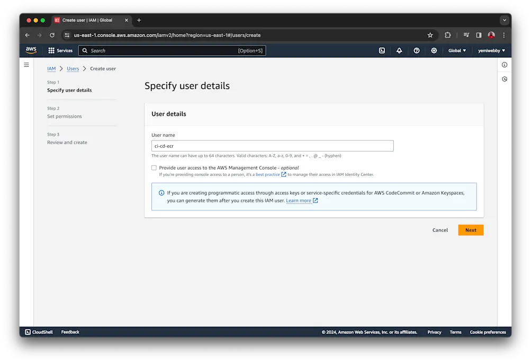Enable Provide user access to Management Console
Viewport: 531px width, 363px height.
(x=154, y=168)
